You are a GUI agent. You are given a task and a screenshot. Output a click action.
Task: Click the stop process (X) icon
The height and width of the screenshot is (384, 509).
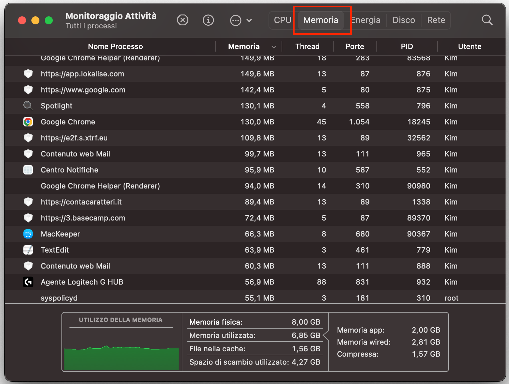coord(183,20)
